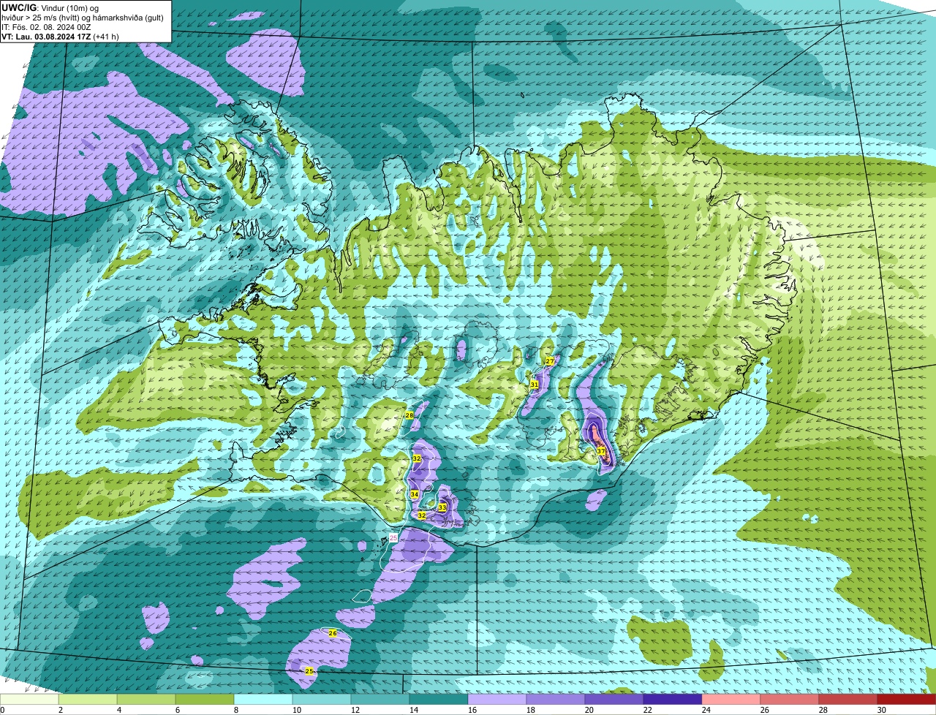Click the 14–16 m/s dark teal legend swatch
The height and width of the screenshot is (715, 936).
click(439, 699)
